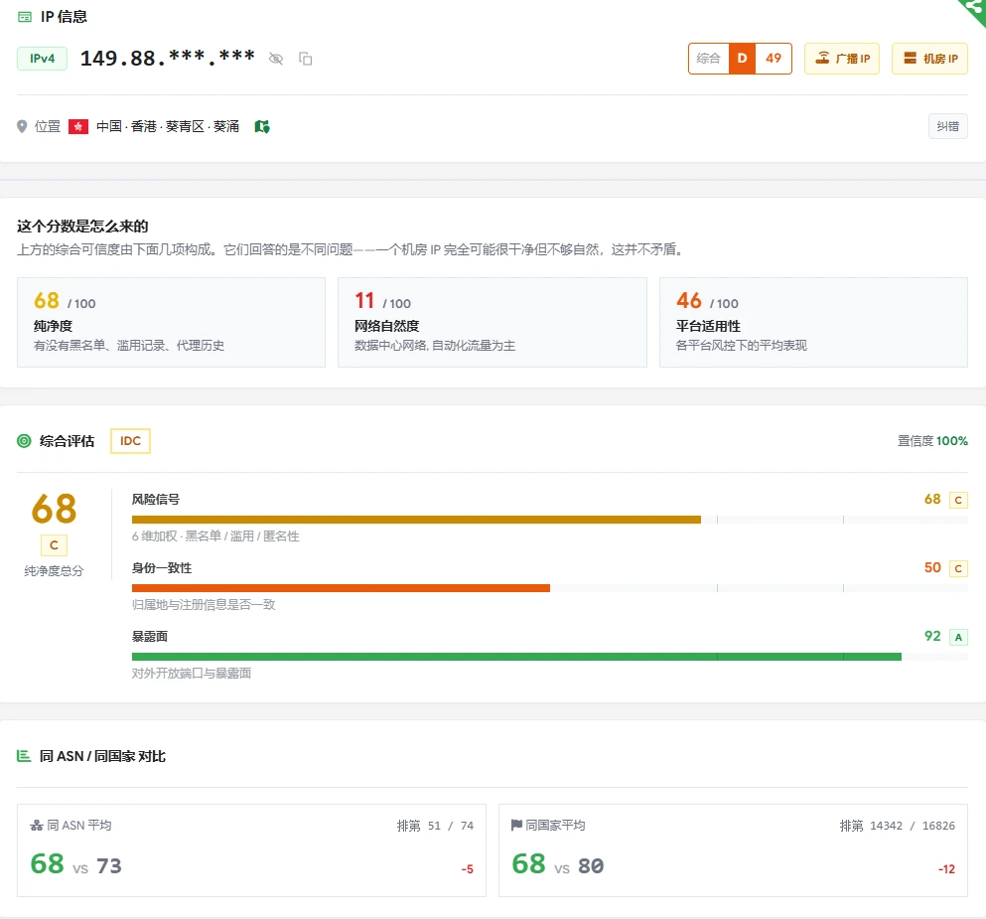Open the green map icon after 葵涌
986x919 pixels.
point(262,126)
